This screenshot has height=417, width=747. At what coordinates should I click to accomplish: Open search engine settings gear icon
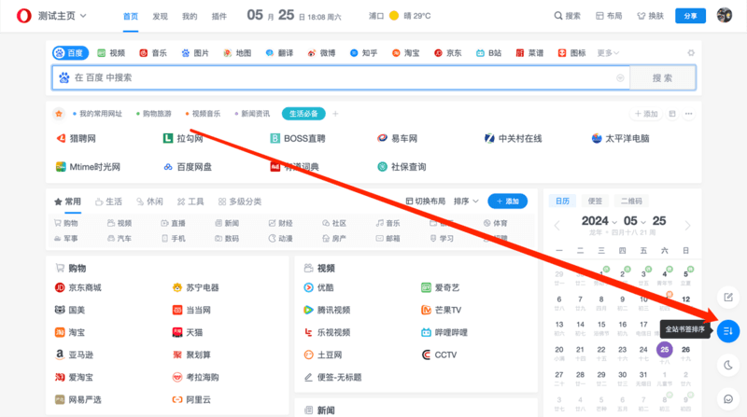click(x=691, y=53)
